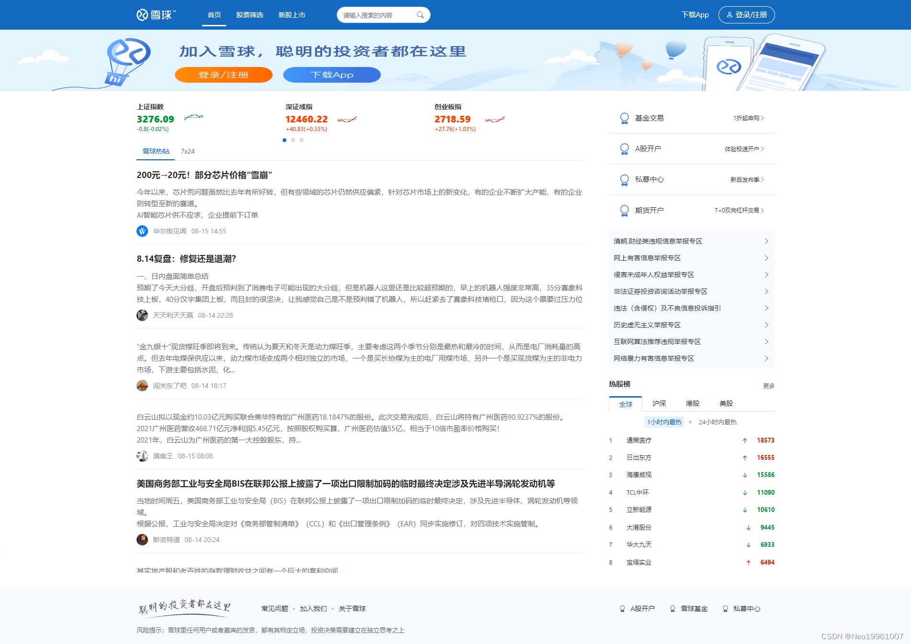
Task: Open footer 加入我们 link
Action: 313,609
